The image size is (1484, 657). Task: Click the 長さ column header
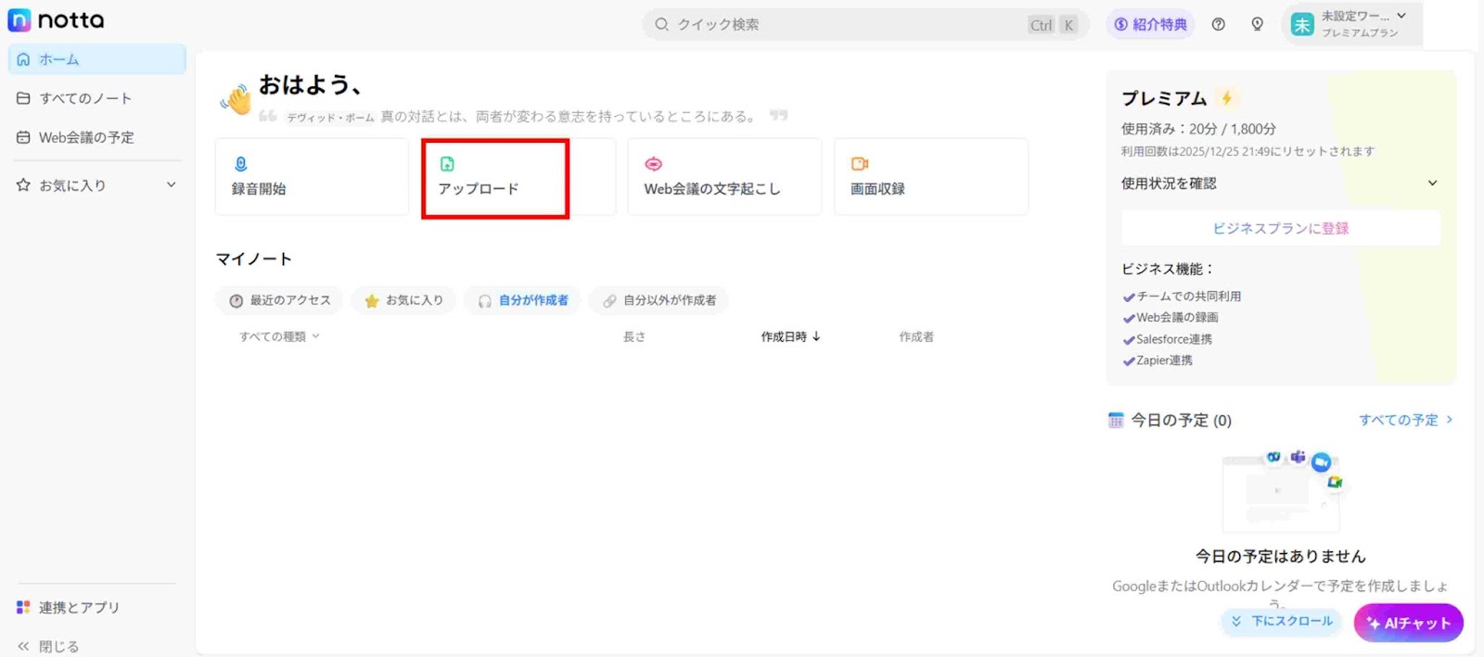[634, 336]
